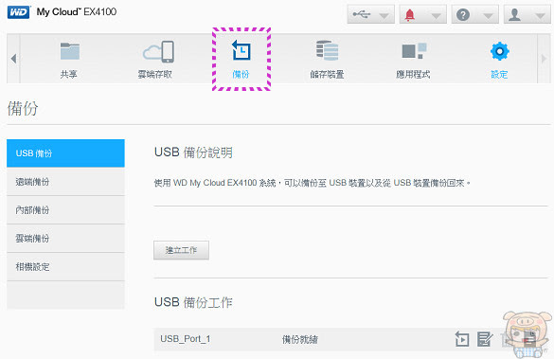This screenshot has height=359, width=554.
Task: Edit the USB_Port_1 job icon
Action: point(485,339)
